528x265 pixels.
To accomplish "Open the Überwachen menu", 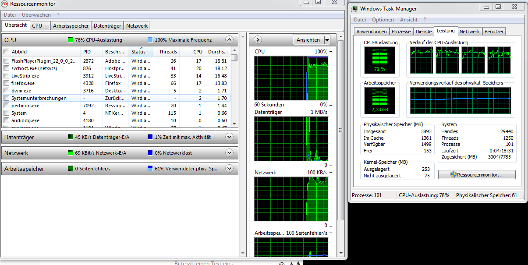I will (36, 15).
